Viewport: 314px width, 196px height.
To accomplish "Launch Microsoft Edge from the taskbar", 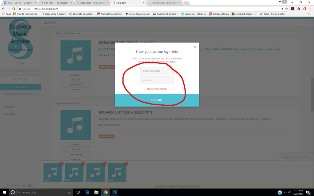I will (x=87, y=192).
